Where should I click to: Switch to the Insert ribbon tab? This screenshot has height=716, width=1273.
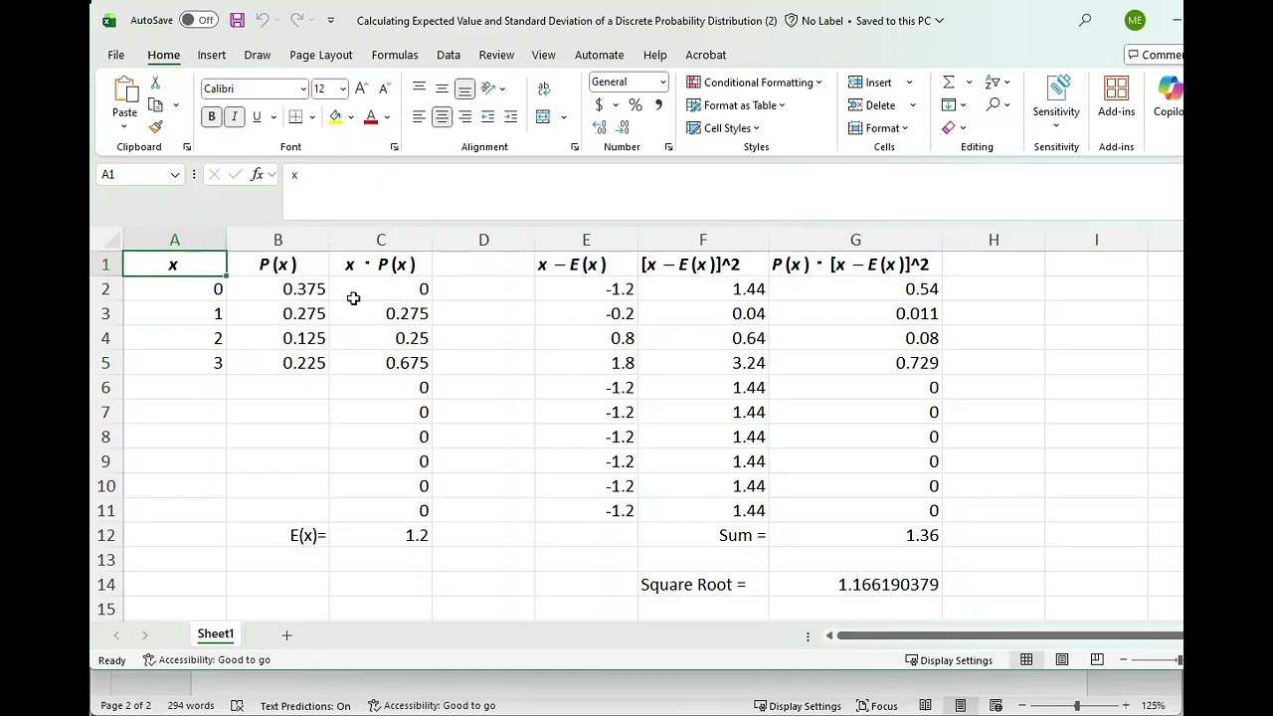211,55
